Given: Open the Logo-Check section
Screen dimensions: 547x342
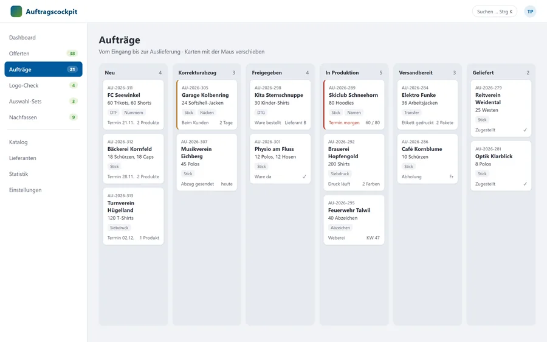Looking at the screenshot, I should point(43,85).
